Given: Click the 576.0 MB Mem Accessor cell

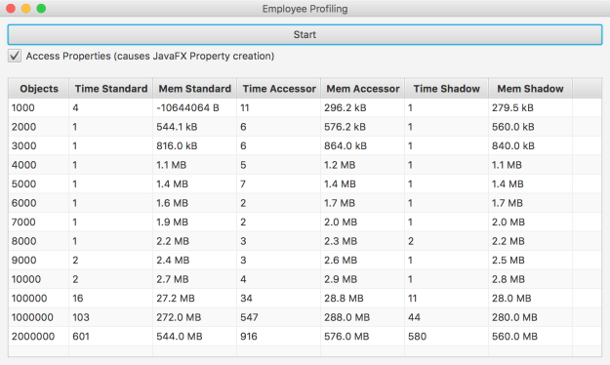Looking at the screenshot, I should point(362,337).
